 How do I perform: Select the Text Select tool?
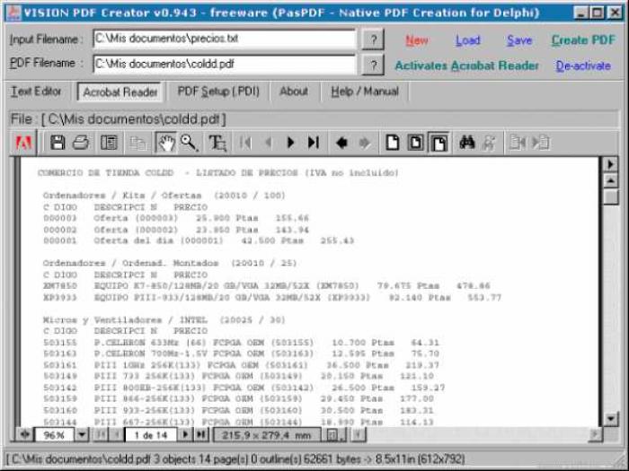[x=217, y=143]
